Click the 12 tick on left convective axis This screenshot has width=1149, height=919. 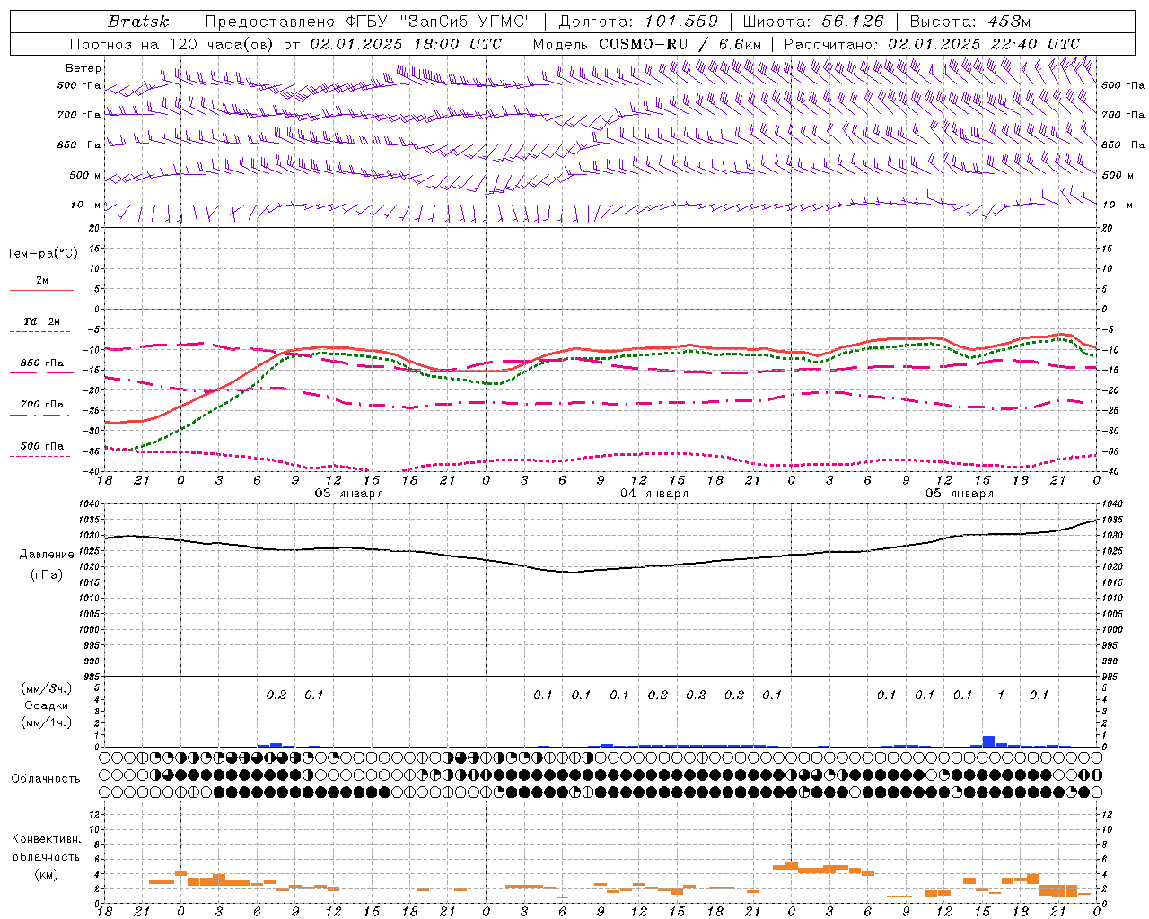[96, 814]
